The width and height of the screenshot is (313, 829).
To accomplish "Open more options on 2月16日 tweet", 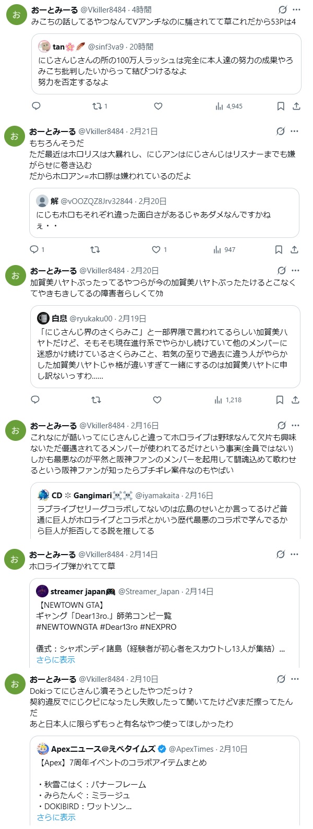I will coord(296,425).
